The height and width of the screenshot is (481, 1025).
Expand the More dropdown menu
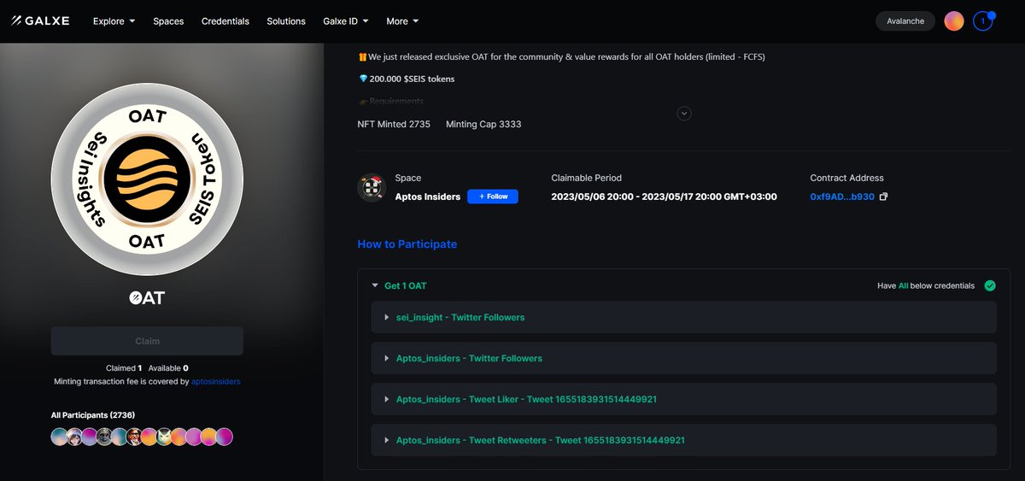(x=402, y=21)
